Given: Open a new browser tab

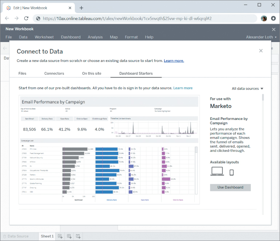Looking at the screenshot, I should pyautogui.click(x=81, y=8).
